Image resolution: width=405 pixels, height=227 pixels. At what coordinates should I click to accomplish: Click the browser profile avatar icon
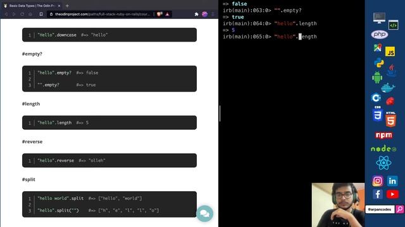tap(204, 14)
